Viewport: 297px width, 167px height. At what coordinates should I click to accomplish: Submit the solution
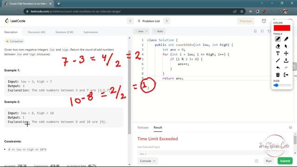pos(285,161)
